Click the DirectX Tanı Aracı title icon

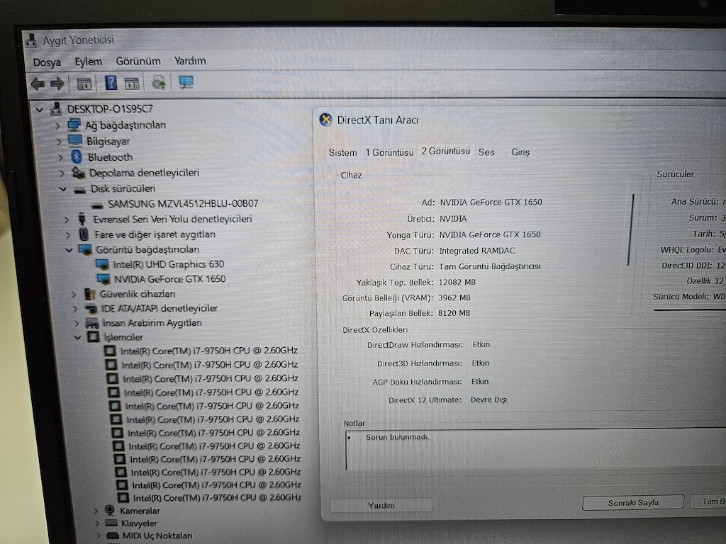[325, 120]
